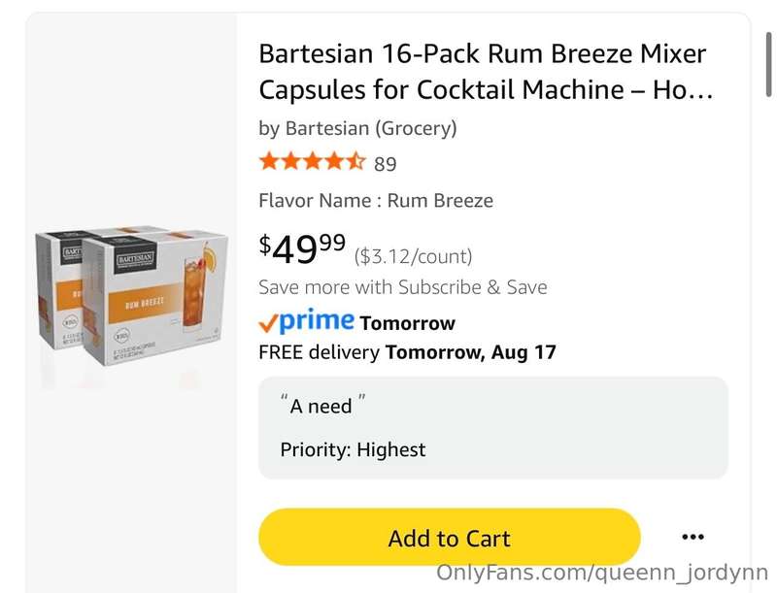Click the by Bartesian (Grocery) byline
The width and height of the screenshot is (777, 593).
click(x=357, y=128)
